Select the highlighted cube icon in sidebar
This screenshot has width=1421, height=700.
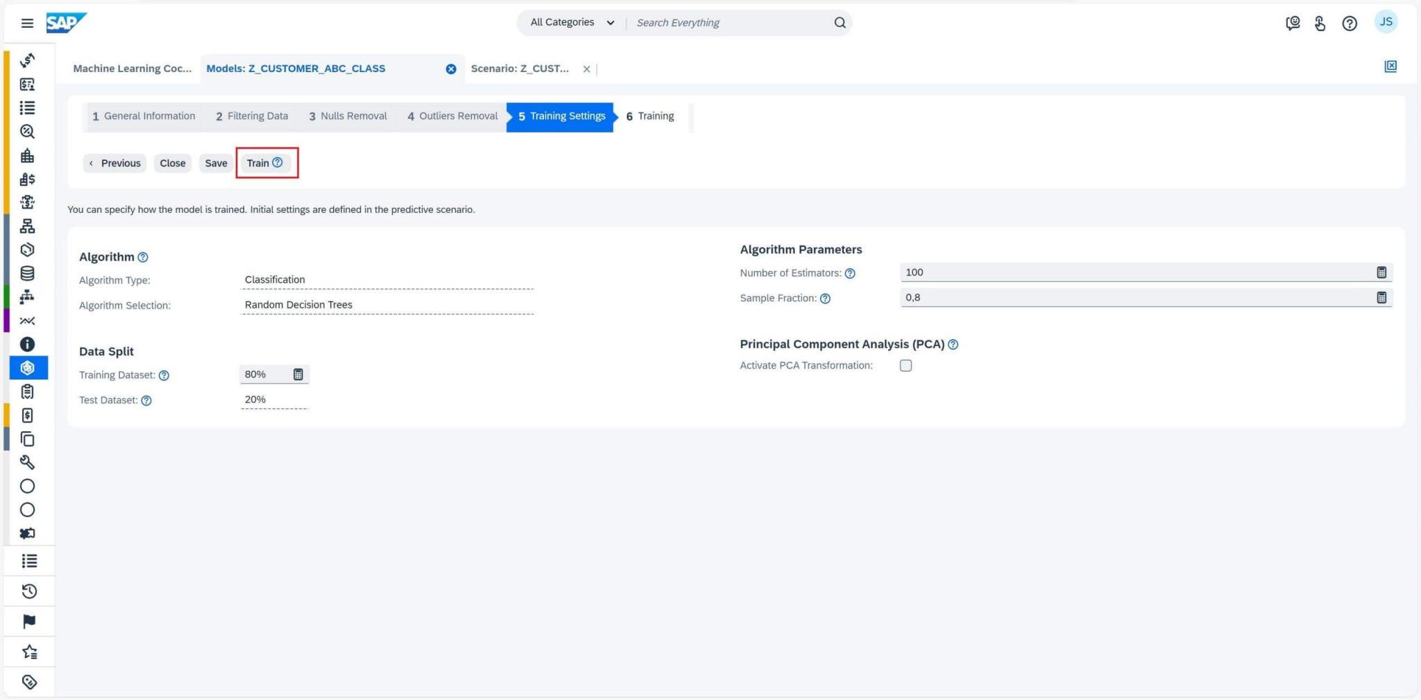pos(28,367)
